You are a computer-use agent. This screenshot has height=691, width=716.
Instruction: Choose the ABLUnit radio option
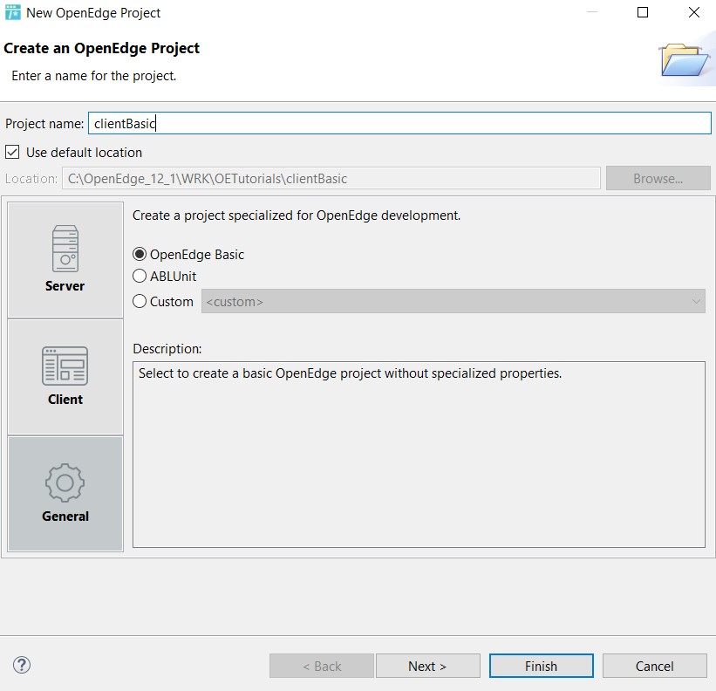tap(140, 276)
